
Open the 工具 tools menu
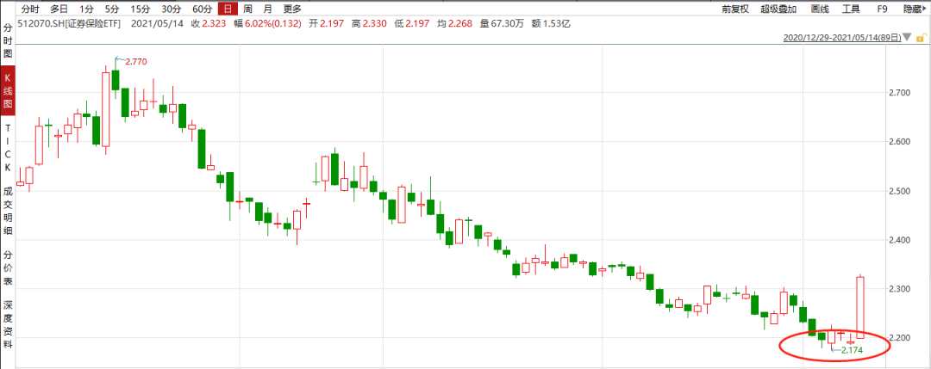pyautogui.click(x=852, y=9)
